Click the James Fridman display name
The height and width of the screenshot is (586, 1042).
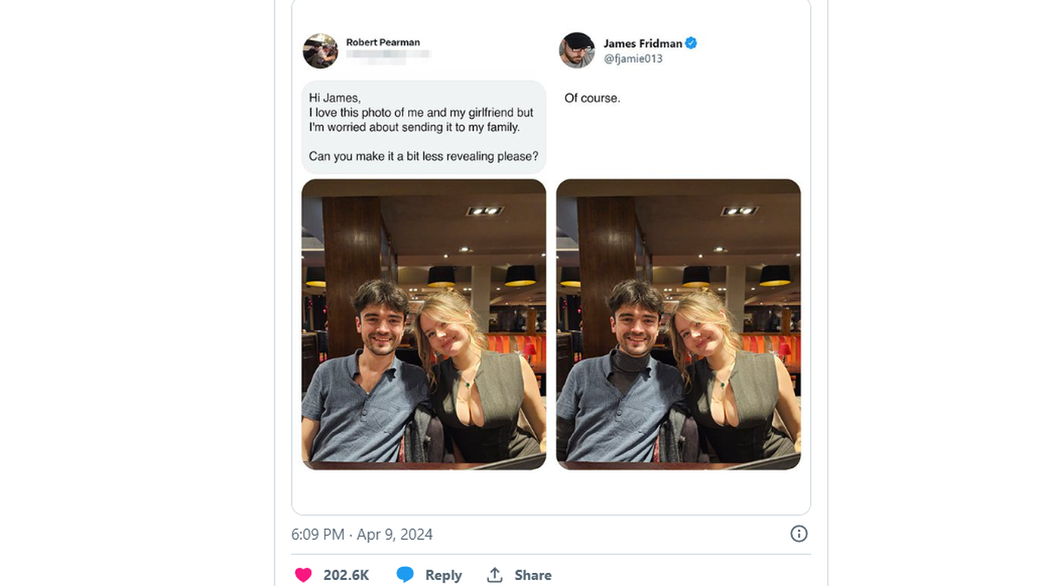(x=643, y=43)
